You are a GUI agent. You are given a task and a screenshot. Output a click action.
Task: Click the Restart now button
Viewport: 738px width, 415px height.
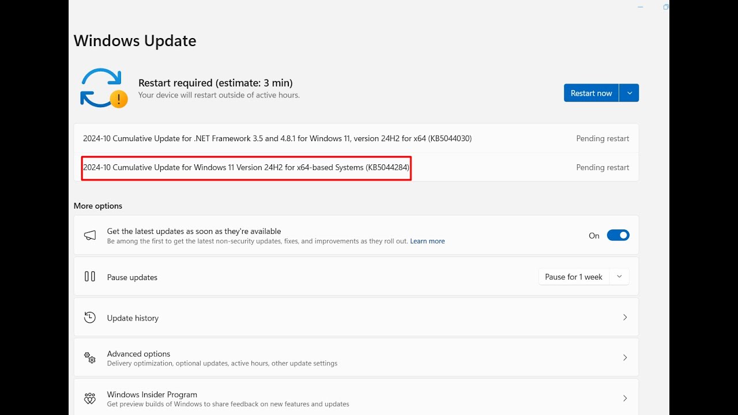tap(591, 93)
